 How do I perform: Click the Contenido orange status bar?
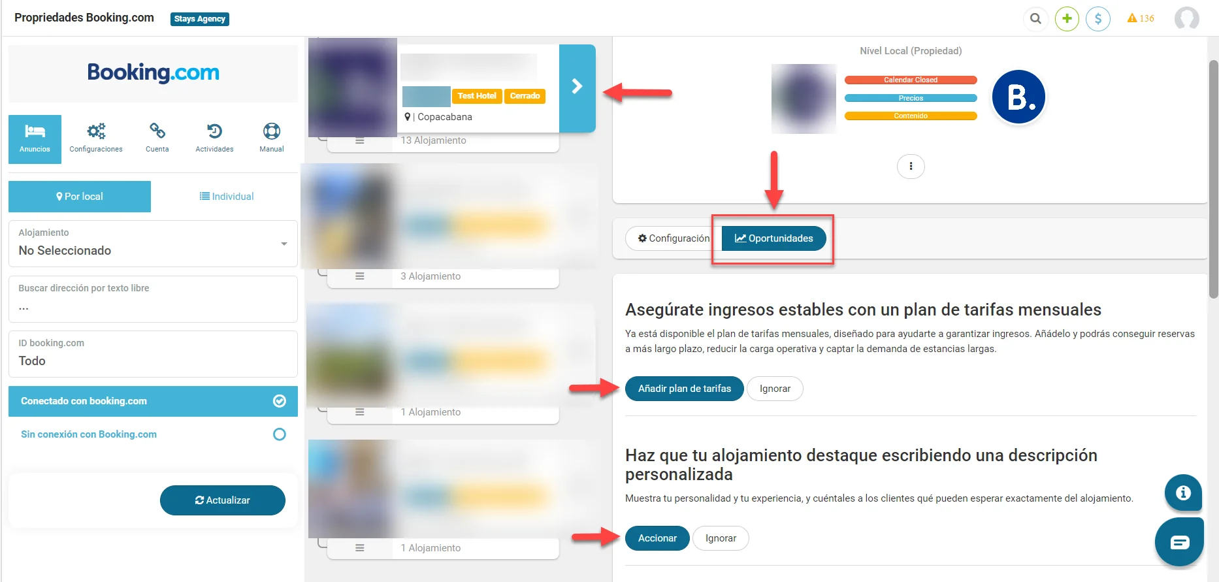[911, 116]
